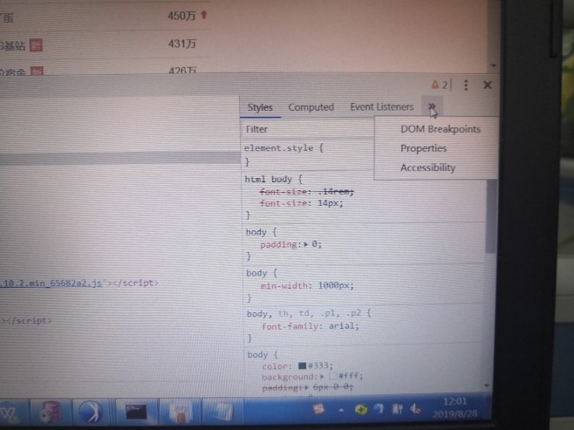574x430 pixels.
Task: Click the padding property name in body rule
Action: pos(280,244)
